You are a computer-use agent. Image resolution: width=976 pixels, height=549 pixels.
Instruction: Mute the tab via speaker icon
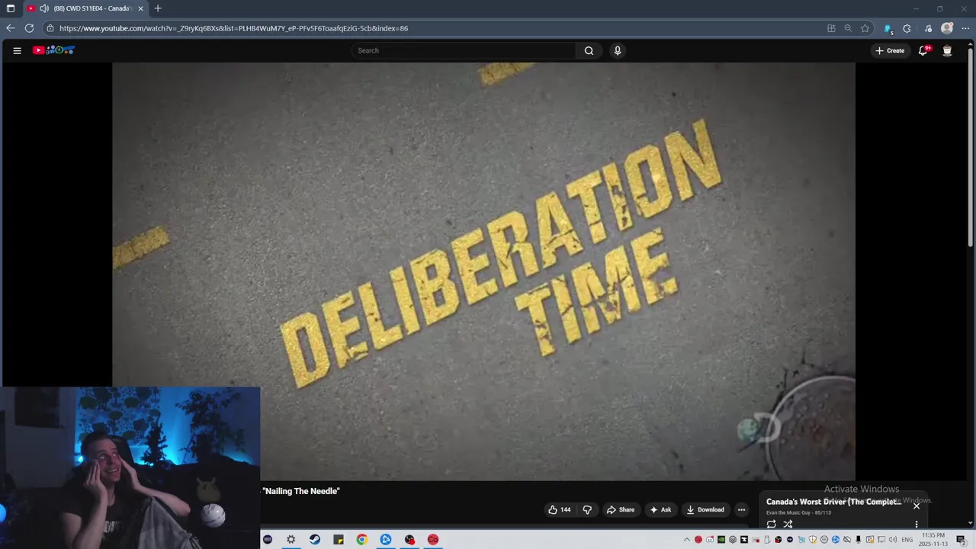pos(44,8)
